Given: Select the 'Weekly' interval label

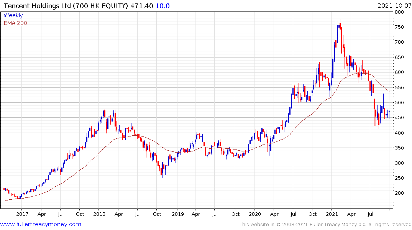Looking at the screenshot, I should [13, 15].
